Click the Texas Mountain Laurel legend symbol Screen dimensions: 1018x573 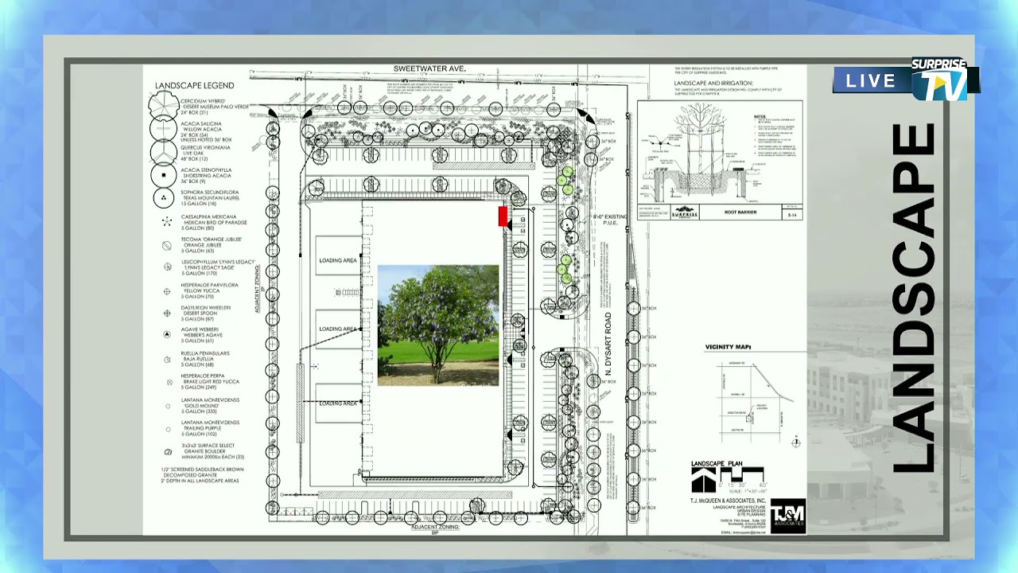(164, 198)
